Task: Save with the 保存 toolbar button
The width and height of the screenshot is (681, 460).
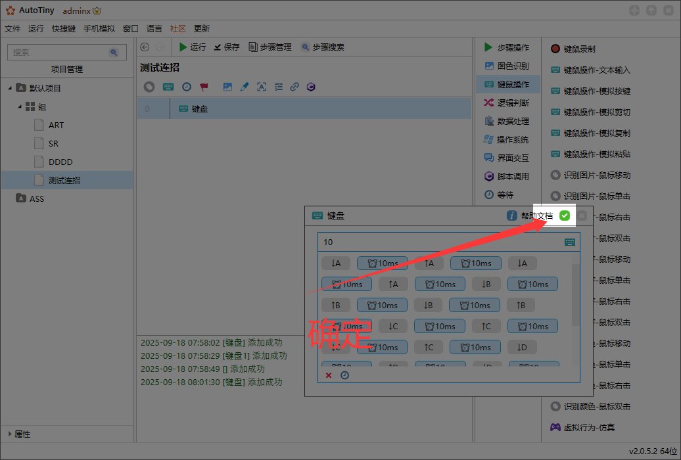Action: point(227,47)
